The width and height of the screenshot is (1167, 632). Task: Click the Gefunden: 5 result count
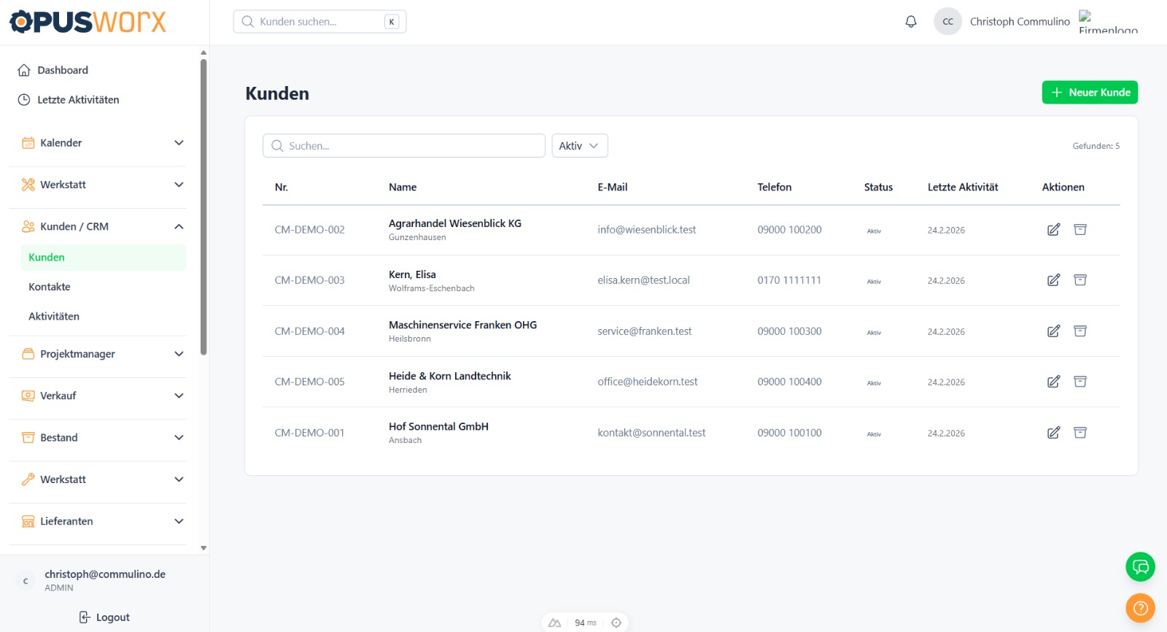(x=1096, y=146)
